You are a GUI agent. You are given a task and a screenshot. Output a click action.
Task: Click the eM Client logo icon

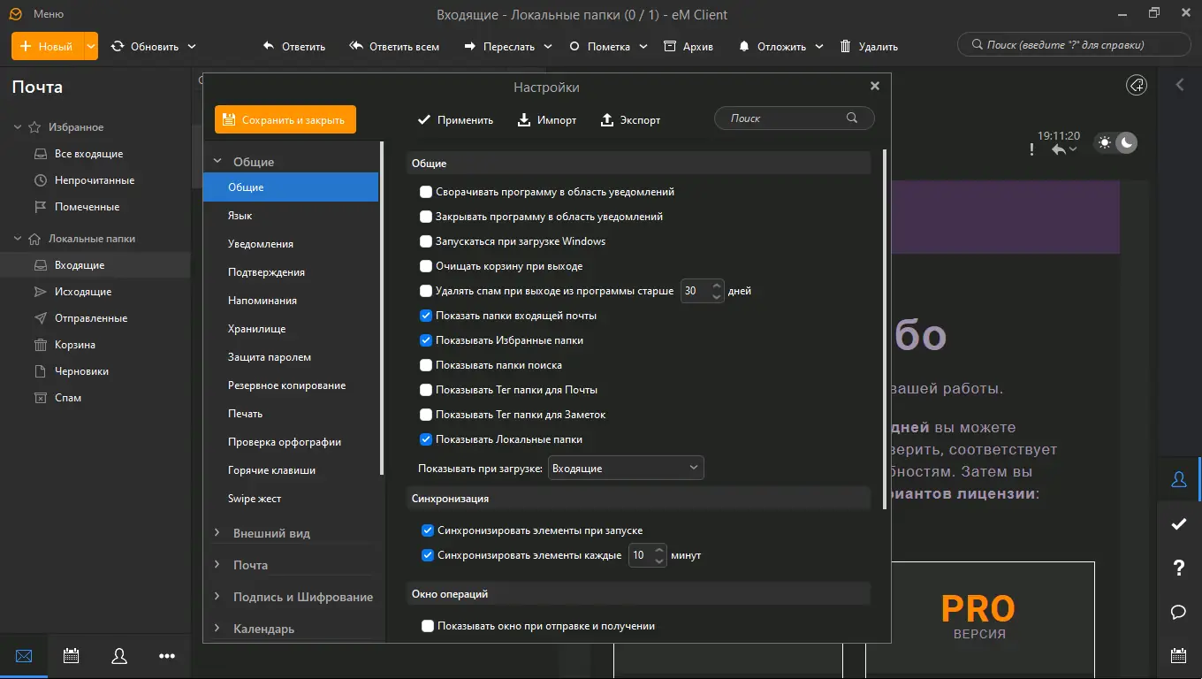(x=15, y=14)
